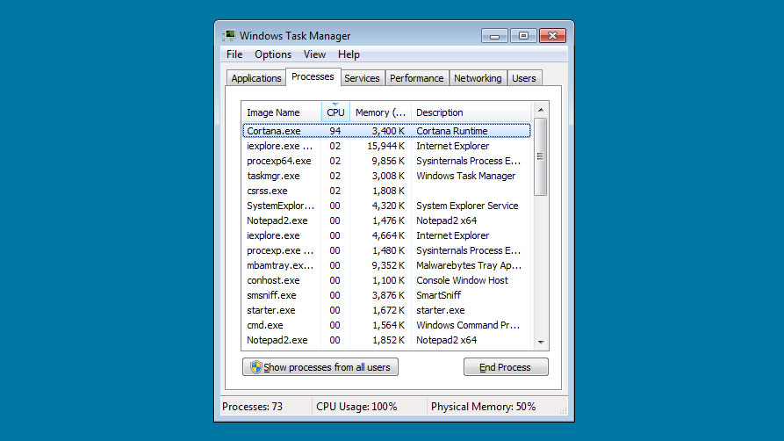Click Show processes from all users

[x=320, y=367]
